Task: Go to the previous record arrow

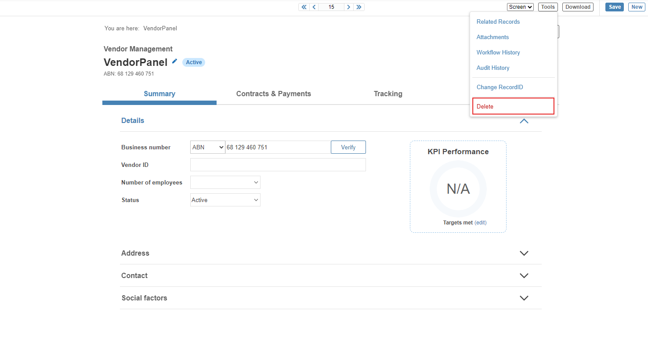Action: pyautogui.click(x=314, y=7)
